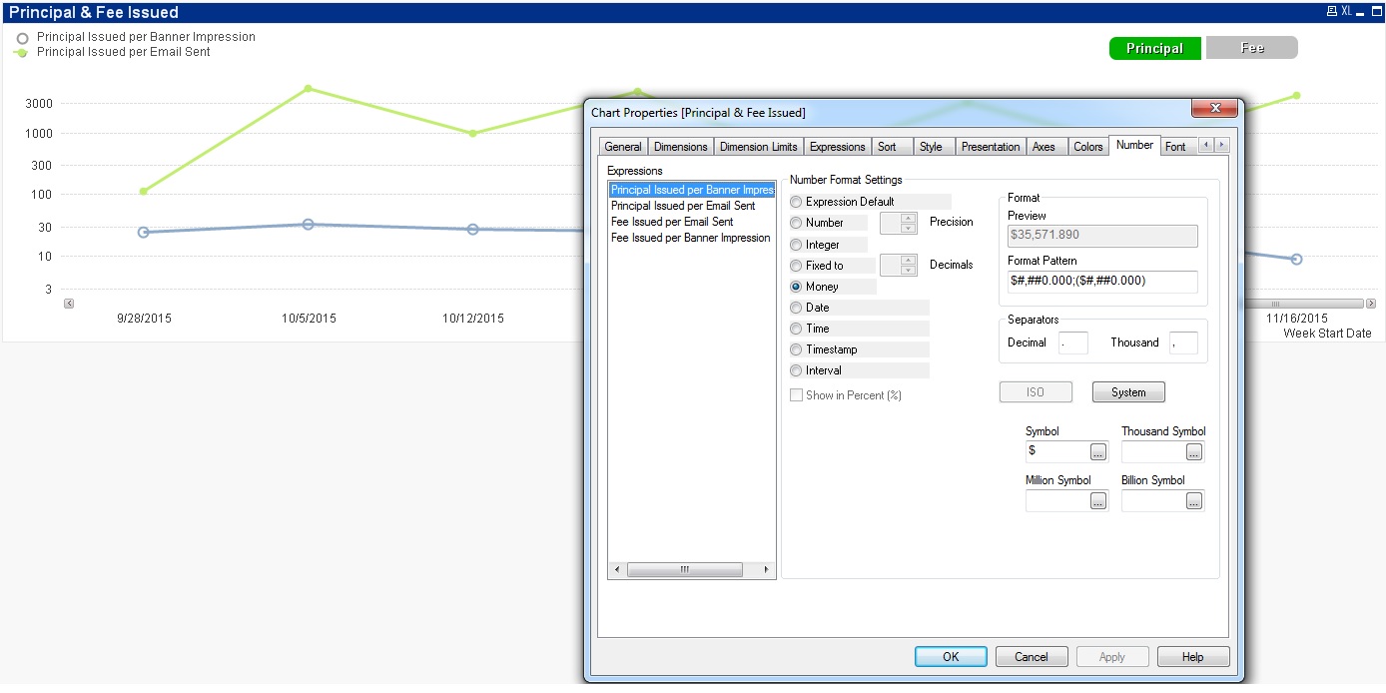Close the Chart Properties dialog
The image size is (1386, 693).
point(1215,108)
